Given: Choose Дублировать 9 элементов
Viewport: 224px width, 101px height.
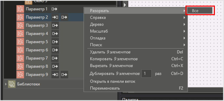Looking at the screenshot, I should point(136,73).
